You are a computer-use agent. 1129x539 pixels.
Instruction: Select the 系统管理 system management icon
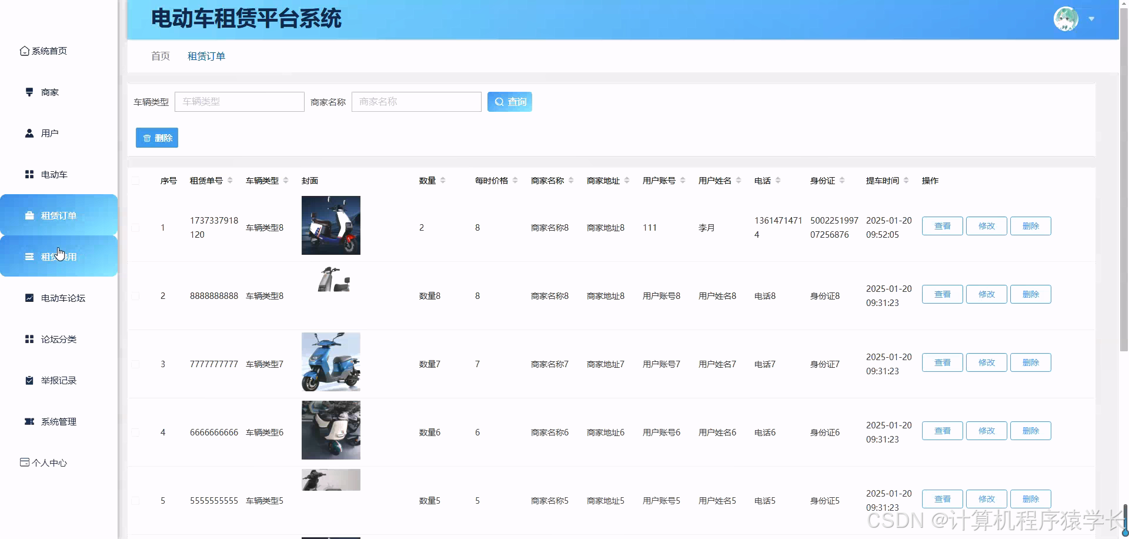29,421
